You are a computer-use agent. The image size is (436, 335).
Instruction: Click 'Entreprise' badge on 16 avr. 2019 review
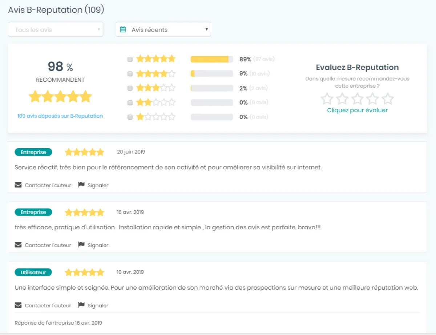[33, 212]
